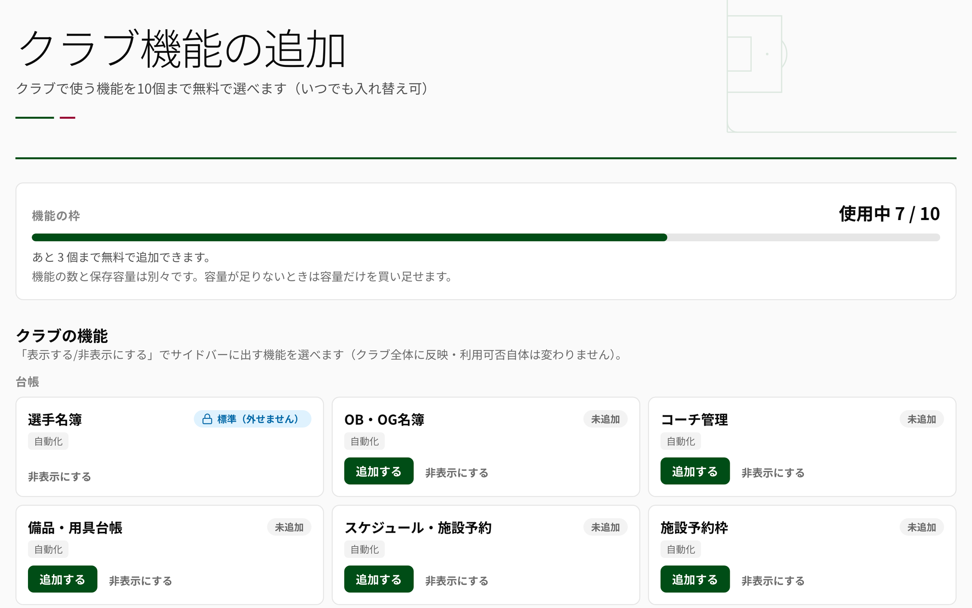Click the feature slots progress bar
The height and width of the screenshot is (608, 972).
486,238
